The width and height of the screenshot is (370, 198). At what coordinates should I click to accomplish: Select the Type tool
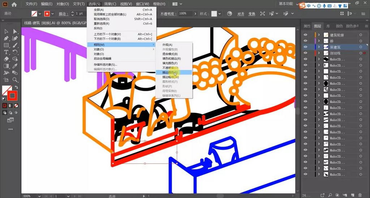tap(6, 52)
